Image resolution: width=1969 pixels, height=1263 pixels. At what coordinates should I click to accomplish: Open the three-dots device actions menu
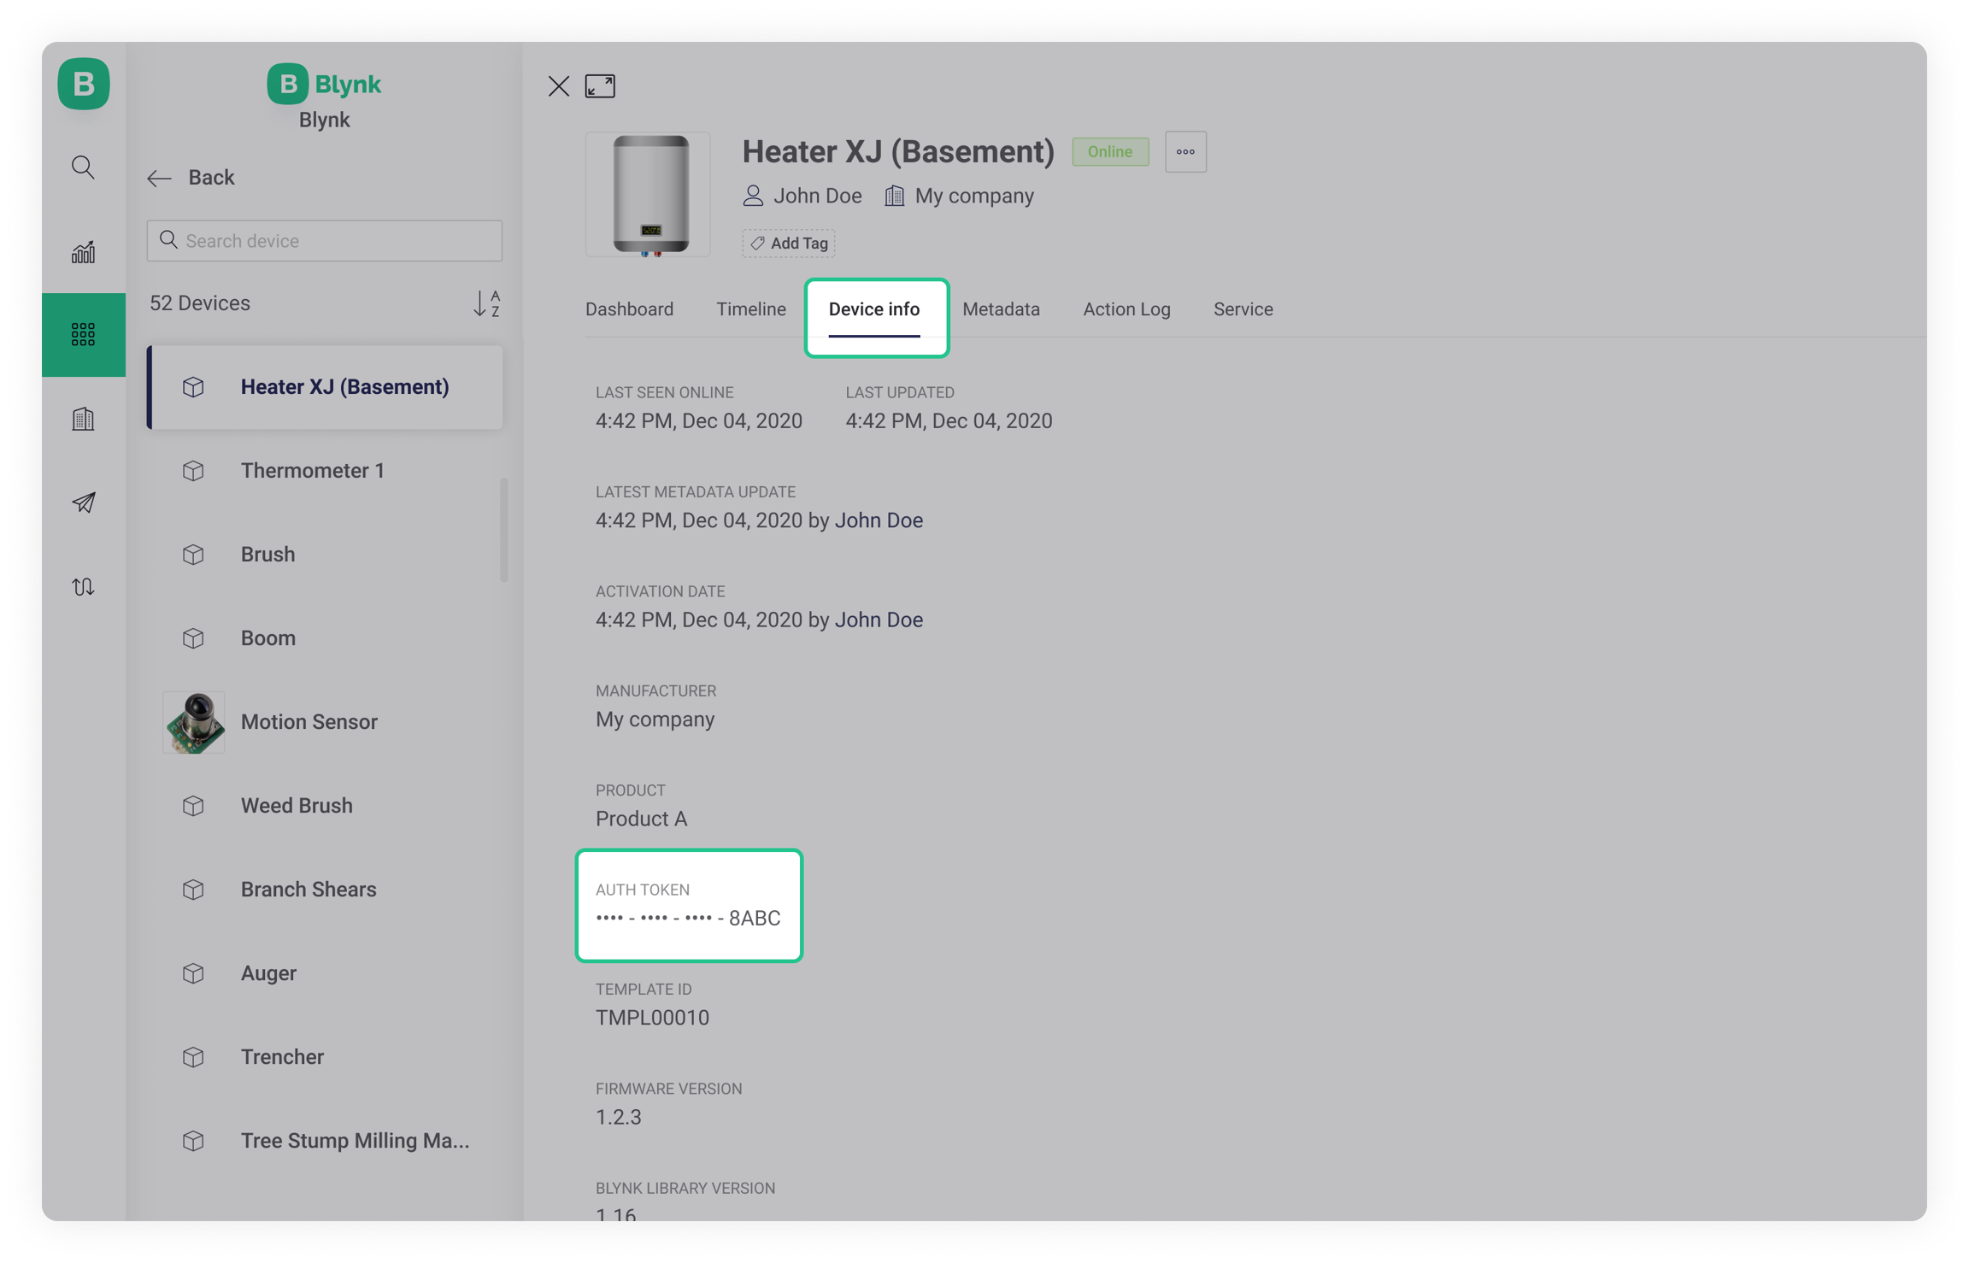(1184, 152)
